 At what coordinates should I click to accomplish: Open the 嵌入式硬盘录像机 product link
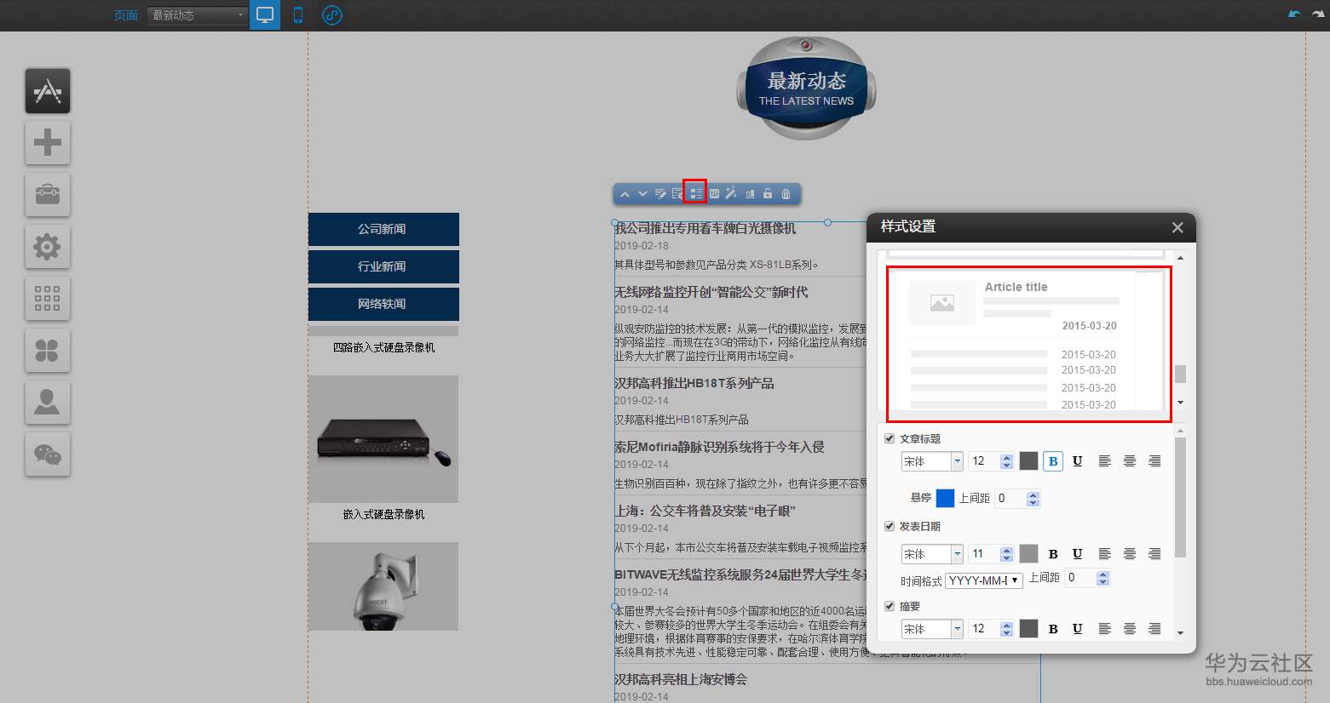383,514
